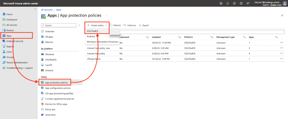Open notifications bell in header
Image resolution: width=288 pixels, height=119 pixels.
[x=228, y=3]
